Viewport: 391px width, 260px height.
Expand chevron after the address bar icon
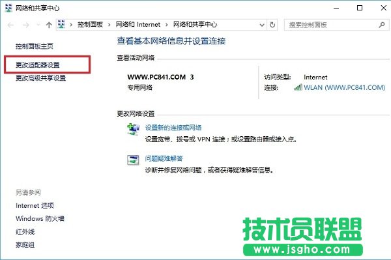71,25
